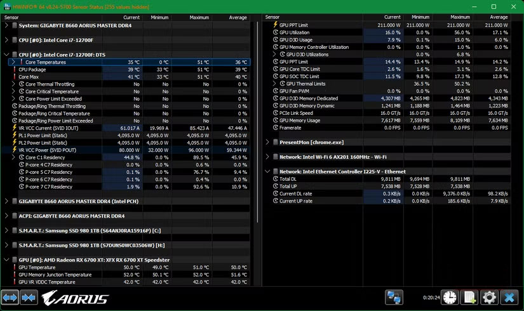Expand GIGABYTE B660 Intel PCH section
This screenshot has width=524, height=311.
6,201
